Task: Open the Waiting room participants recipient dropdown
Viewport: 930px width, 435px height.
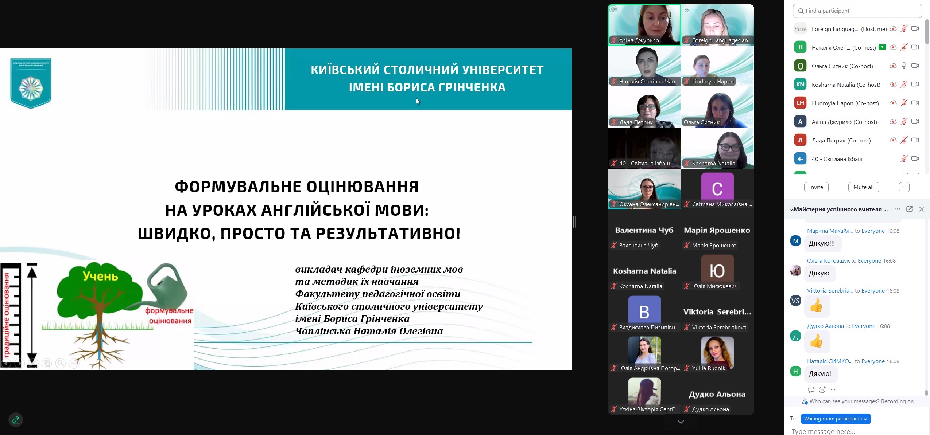Action: pos(835,419)
